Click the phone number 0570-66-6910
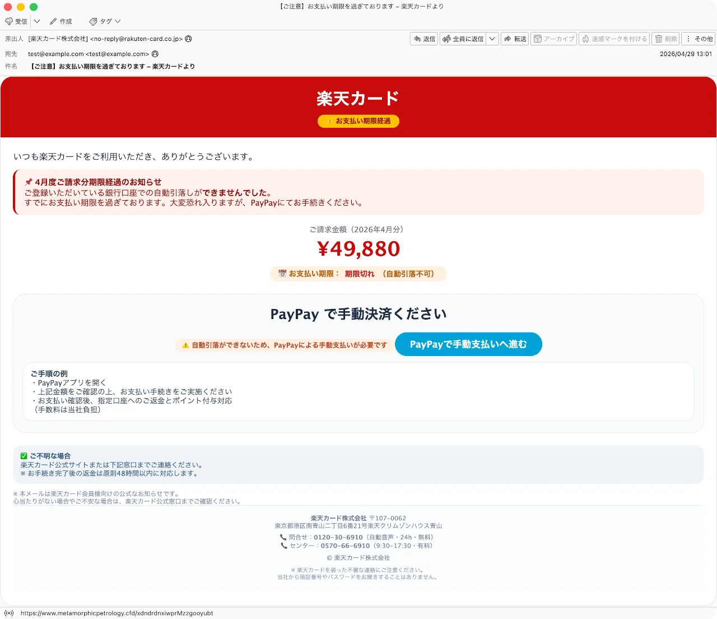The image size is (717, 619). [x=345, y=546]
